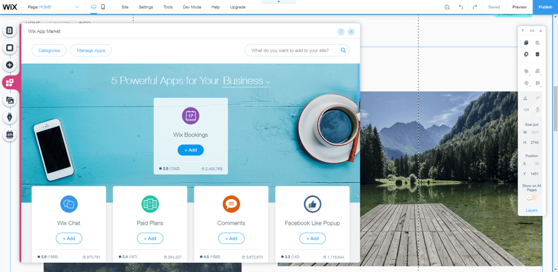Open the Background panel icon in left sidebar
The width and height of the screenshot is (558, 272).
(10, 48)
